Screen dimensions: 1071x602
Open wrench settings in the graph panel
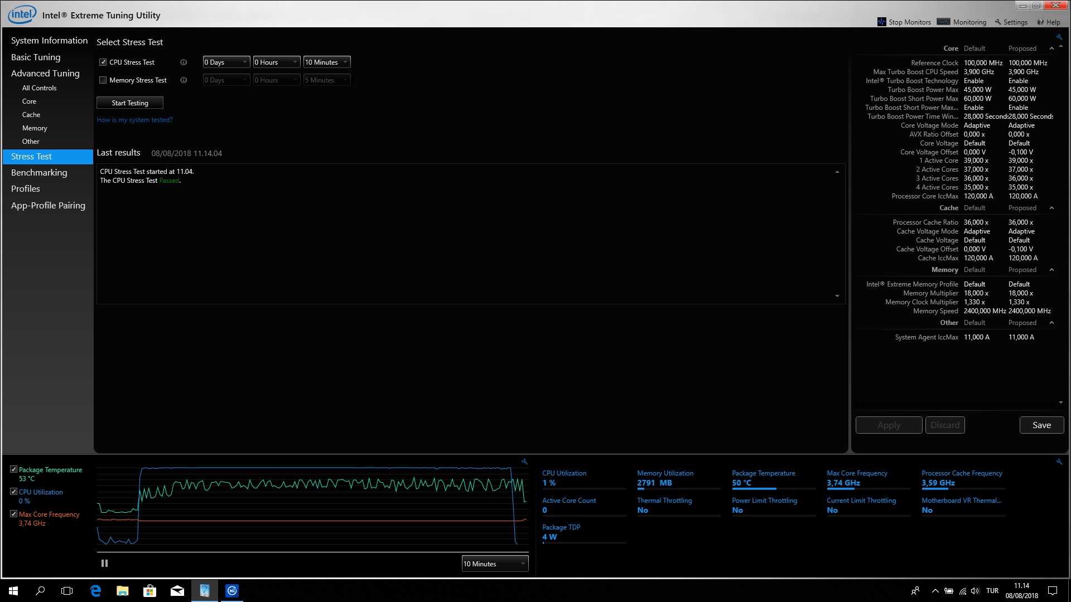(x=524, y=462)
